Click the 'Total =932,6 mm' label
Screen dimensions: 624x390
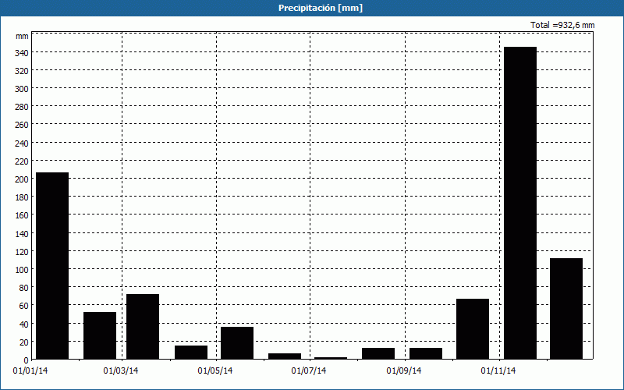click(562, 25)
